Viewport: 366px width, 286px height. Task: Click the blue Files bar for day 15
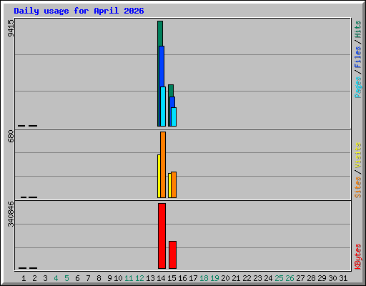point(172,102)
